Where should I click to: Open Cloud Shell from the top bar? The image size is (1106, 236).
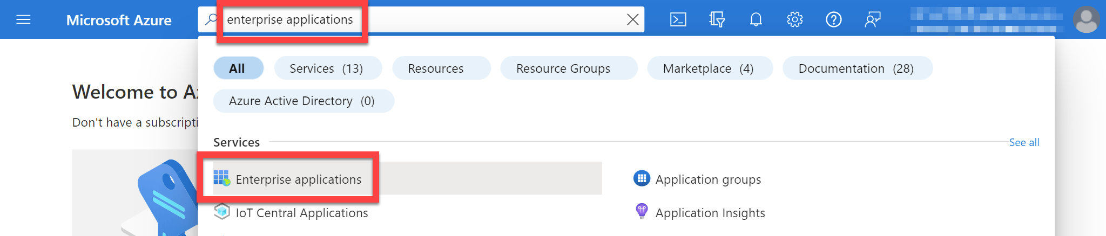tap(678, 20)
